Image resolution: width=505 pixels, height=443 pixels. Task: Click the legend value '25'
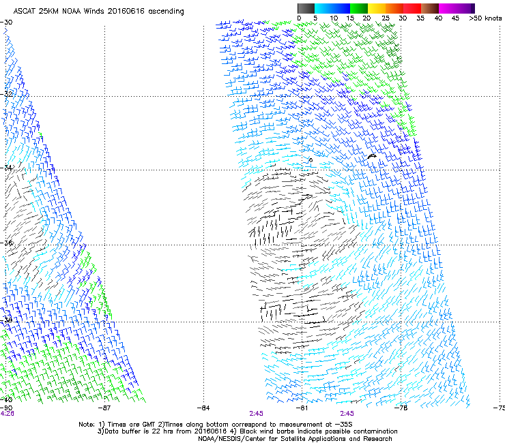[x=386, y=18]
